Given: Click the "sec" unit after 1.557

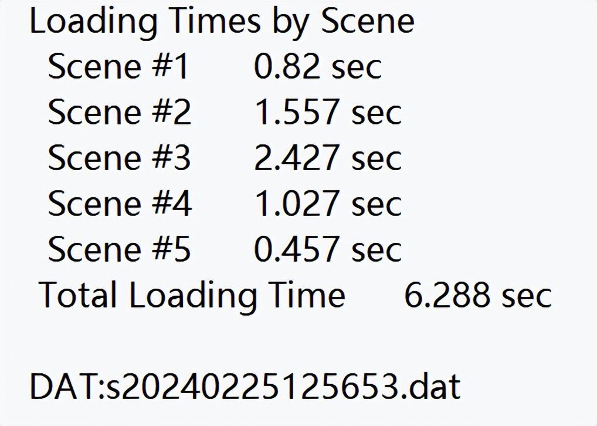Looking at the screenshot, I should pos(376,112).
